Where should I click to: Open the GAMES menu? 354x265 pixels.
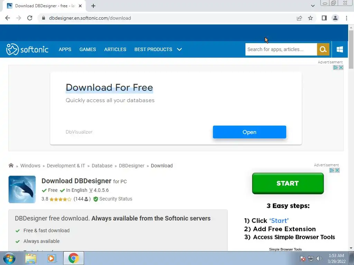click(x=87, y=49)
